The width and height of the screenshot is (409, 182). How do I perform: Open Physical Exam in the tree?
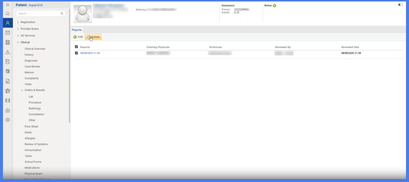click(34, 174)
